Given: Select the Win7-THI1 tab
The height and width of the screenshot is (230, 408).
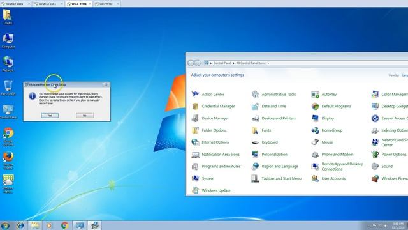Looking at the screenshot, I should [79, 4].
